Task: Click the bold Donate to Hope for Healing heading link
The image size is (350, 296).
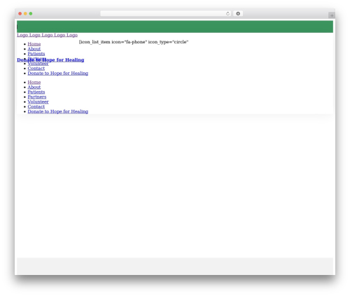Action: click(50, 60)
